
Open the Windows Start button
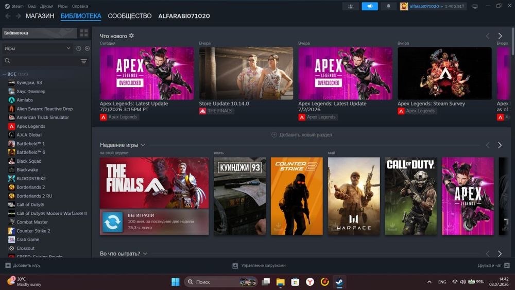click(x=176, y=282)
